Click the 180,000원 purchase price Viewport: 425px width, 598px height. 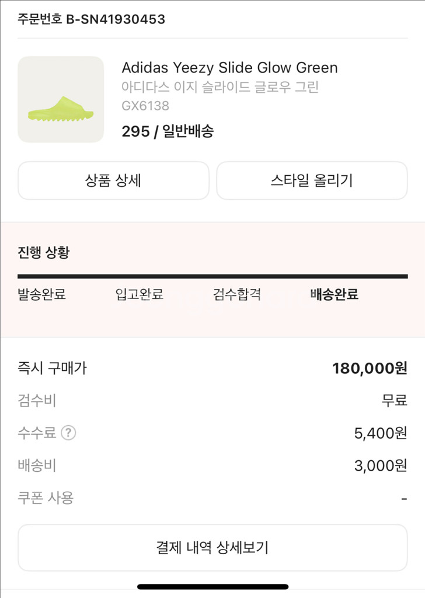tap(370, 368)
